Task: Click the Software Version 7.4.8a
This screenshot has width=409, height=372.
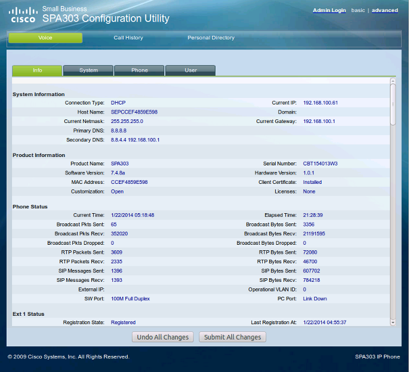Action: 118,173
